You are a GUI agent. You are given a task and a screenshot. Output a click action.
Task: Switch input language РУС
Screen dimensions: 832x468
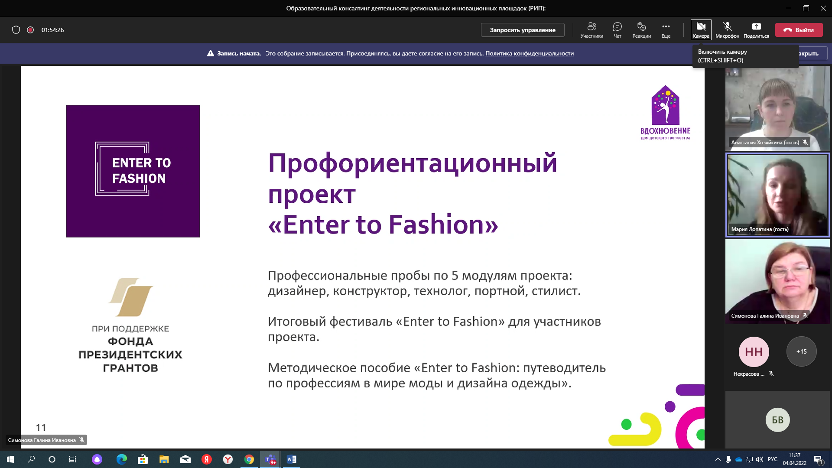coord(773,459)
